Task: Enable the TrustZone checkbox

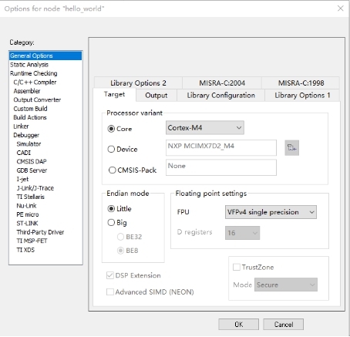Action: coord(236,267)
